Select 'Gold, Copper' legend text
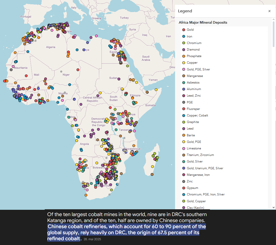 196,201
